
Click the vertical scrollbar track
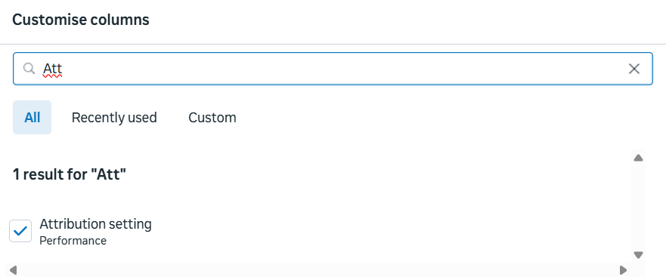click(638, 206)
